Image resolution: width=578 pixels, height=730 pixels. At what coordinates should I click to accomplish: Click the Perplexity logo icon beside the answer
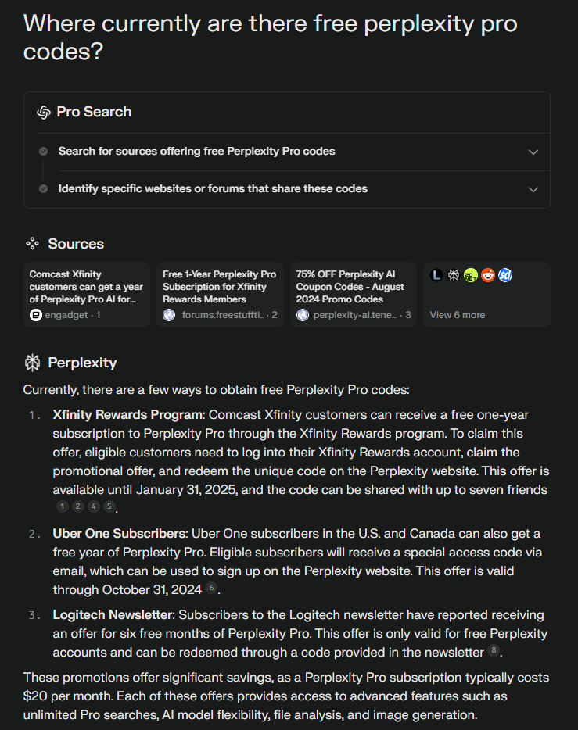[x=33, y=363]
